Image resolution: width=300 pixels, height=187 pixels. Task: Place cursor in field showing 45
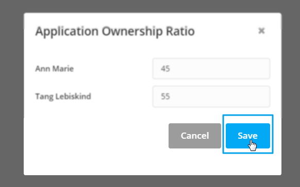pyautogui.click(x=211, y=69)
